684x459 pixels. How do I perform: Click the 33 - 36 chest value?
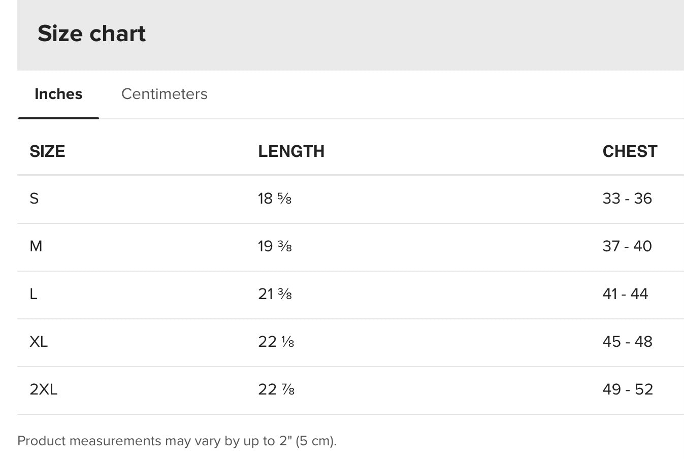[627, 199]
